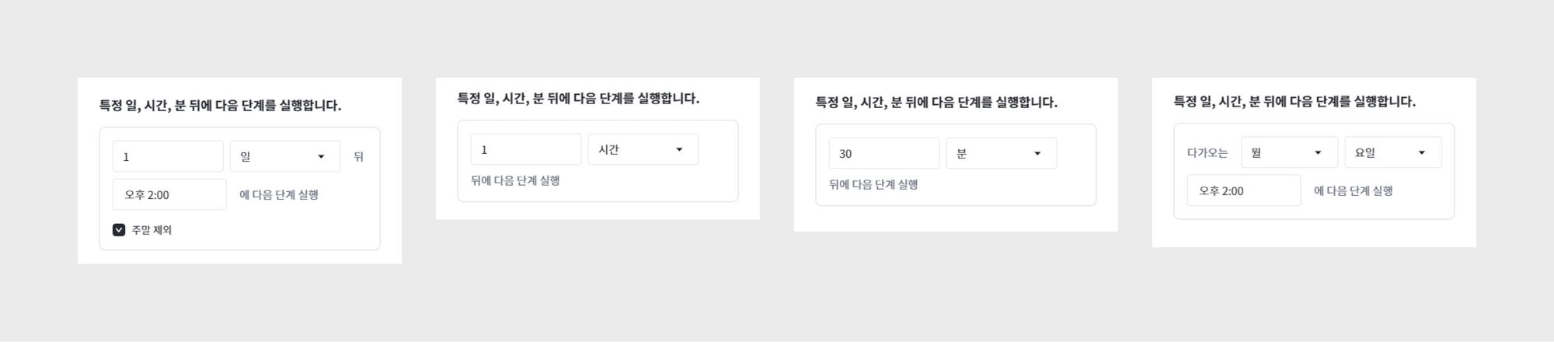Uncheck the 주말 제외 checkbox

(x=119, y=230)
